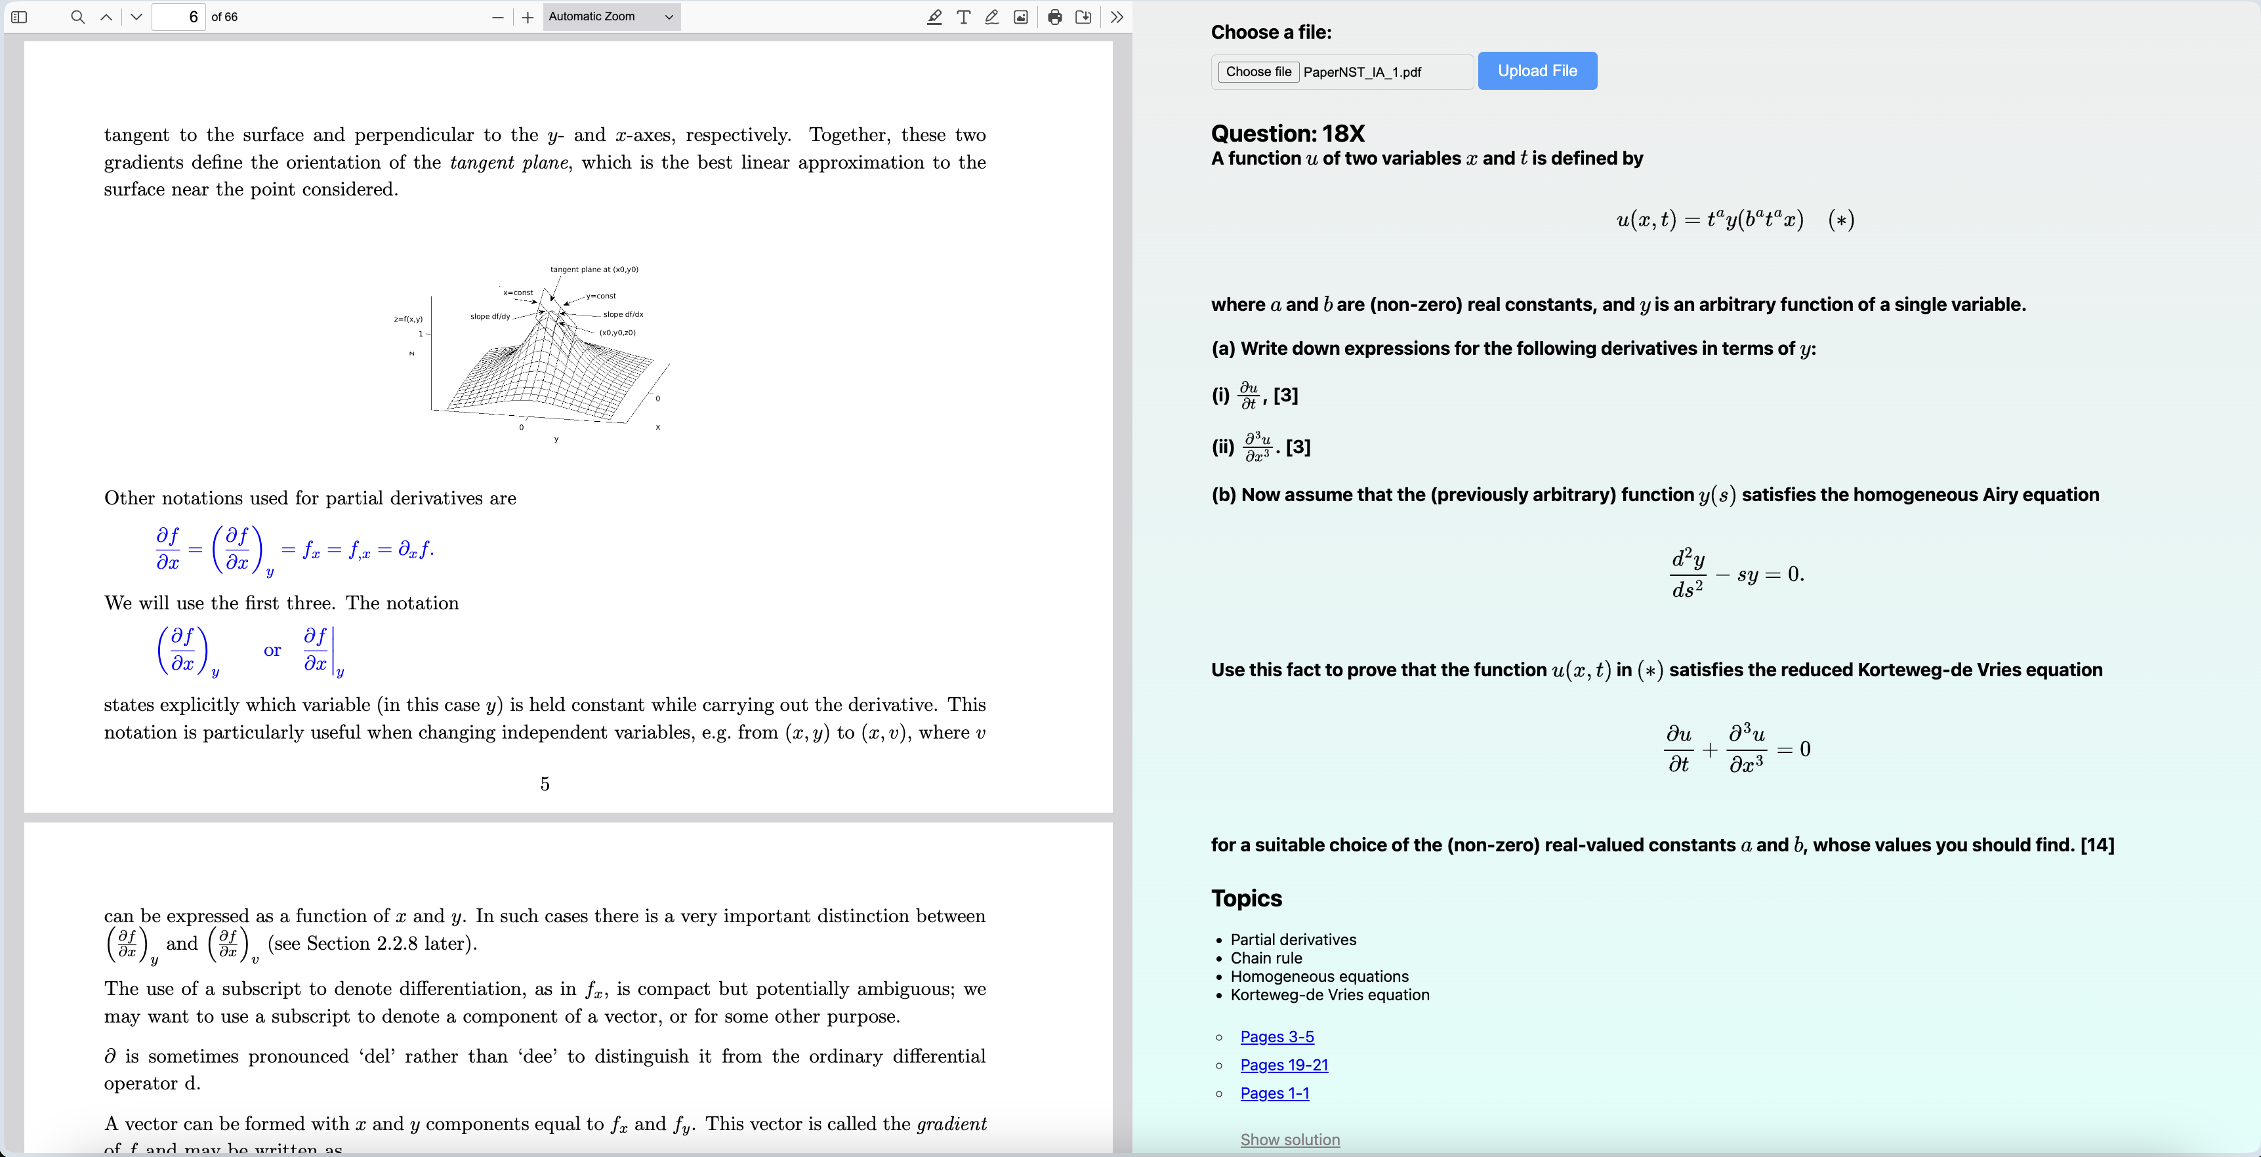Viewport: 2261px width, 1157px height.
Task: Open the Automatic Zoom dropdown
Action: [611, 16]
